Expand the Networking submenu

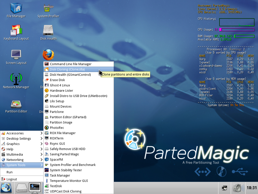tap(22, 160)
